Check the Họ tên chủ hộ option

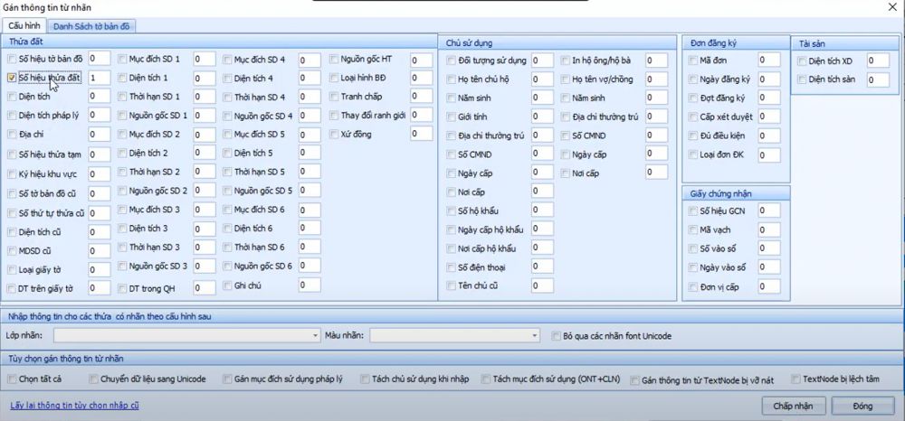pos(452,79)
